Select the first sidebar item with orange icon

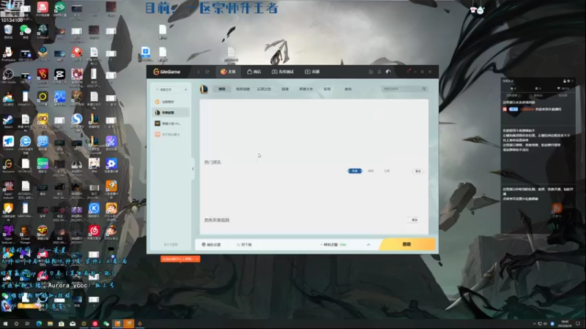(x=171, y=102)
